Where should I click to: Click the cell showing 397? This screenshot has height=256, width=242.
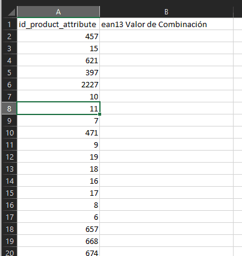coord(58,72)
